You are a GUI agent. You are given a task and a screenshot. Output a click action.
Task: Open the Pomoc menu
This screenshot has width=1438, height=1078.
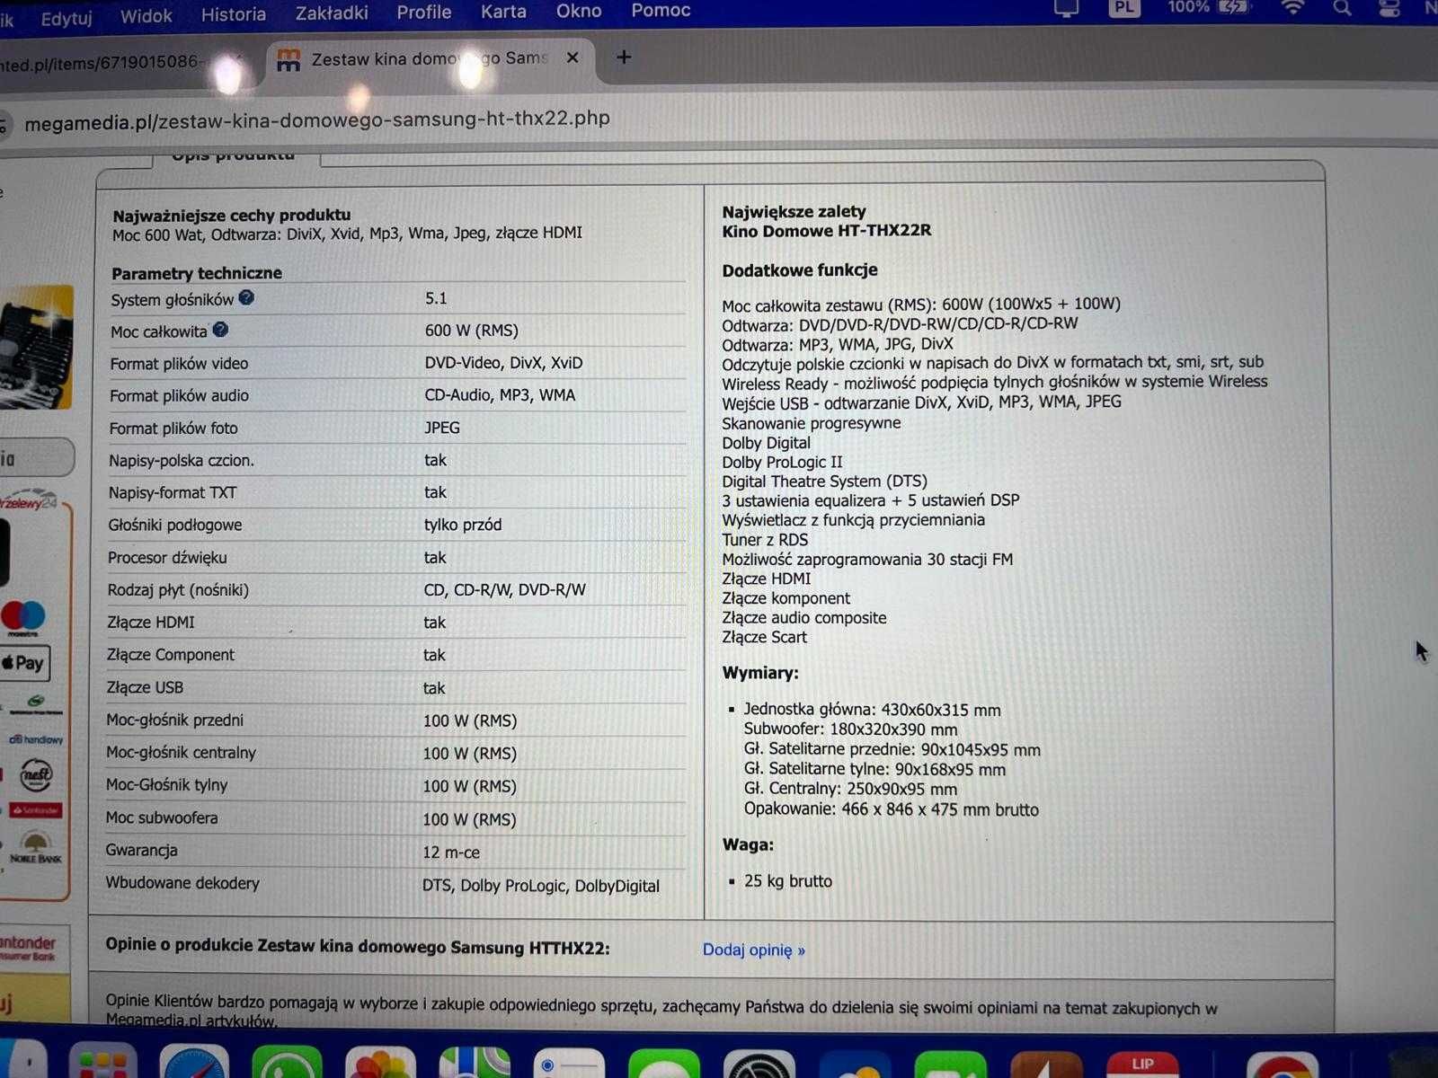coord(661,10)
